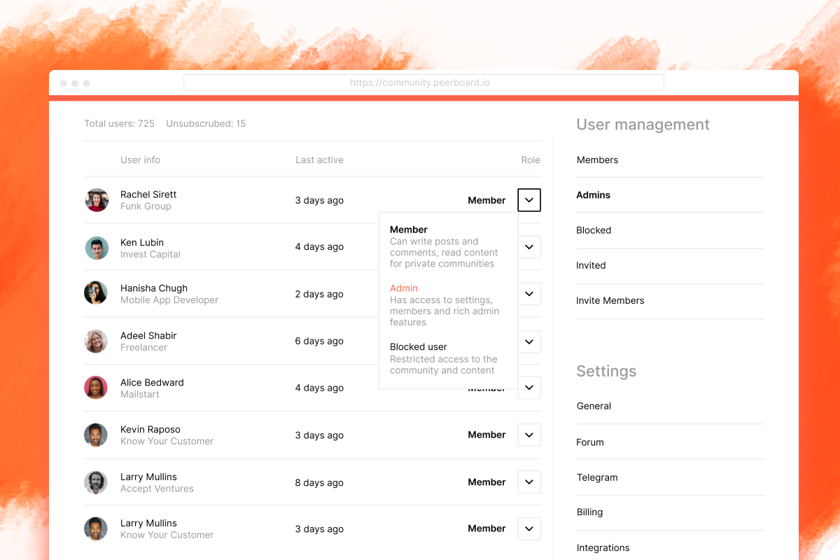The height and width of the screenshot is (560, 840).
Task: Click Hanisha Chugh's profile avatar
Action: click(x=97, y=293)
